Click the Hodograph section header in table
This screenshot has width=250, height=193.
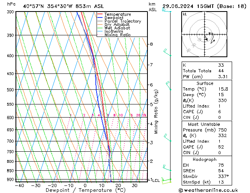click(x=205, y=159)
